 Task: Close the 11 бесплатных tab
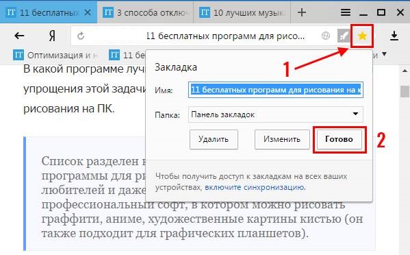[x=88, y=12]
